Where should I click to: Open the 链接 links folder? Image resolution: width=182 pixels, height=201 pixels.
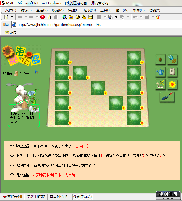(11, 33)
